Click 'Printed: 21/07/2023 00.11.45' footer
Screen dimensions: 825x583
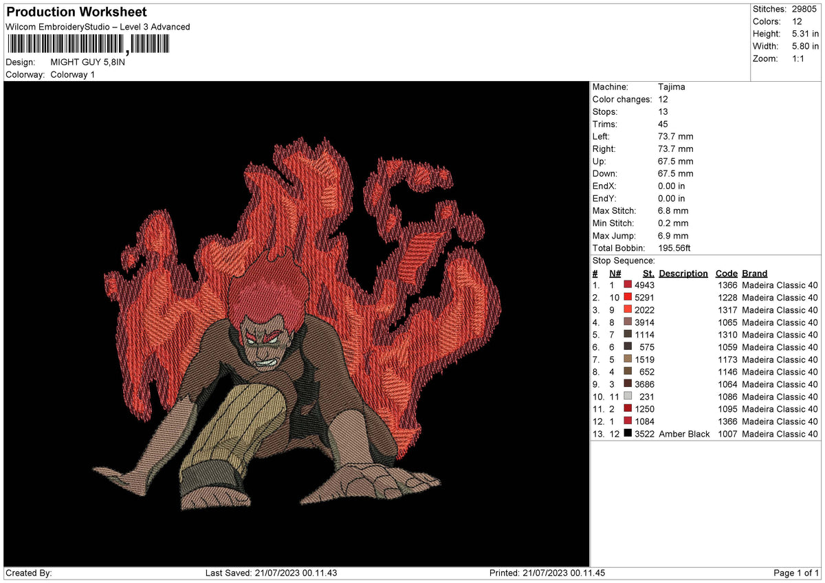click(x=547, y=573)
